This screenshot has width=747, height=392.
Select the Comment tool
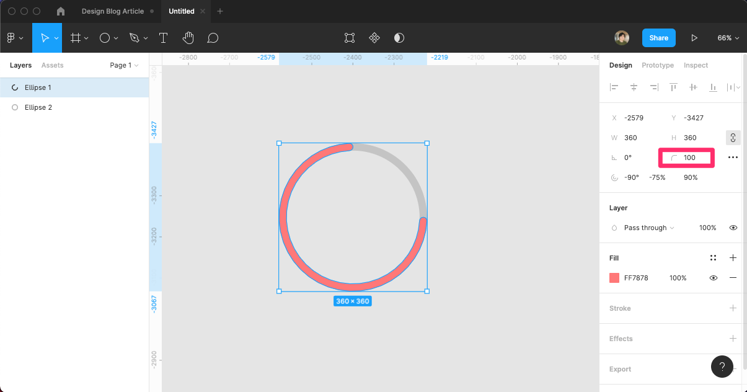[213, 38]
